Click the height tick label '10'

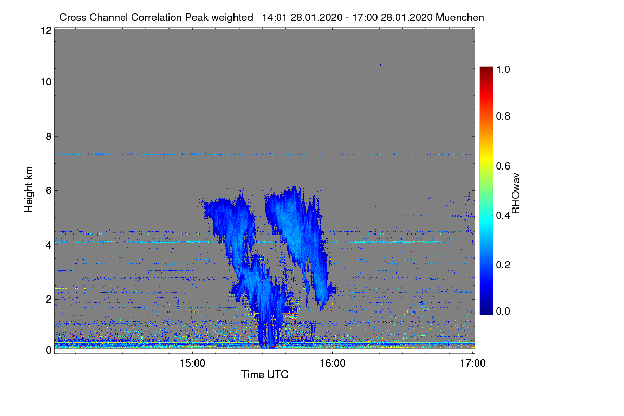(46, 82)
